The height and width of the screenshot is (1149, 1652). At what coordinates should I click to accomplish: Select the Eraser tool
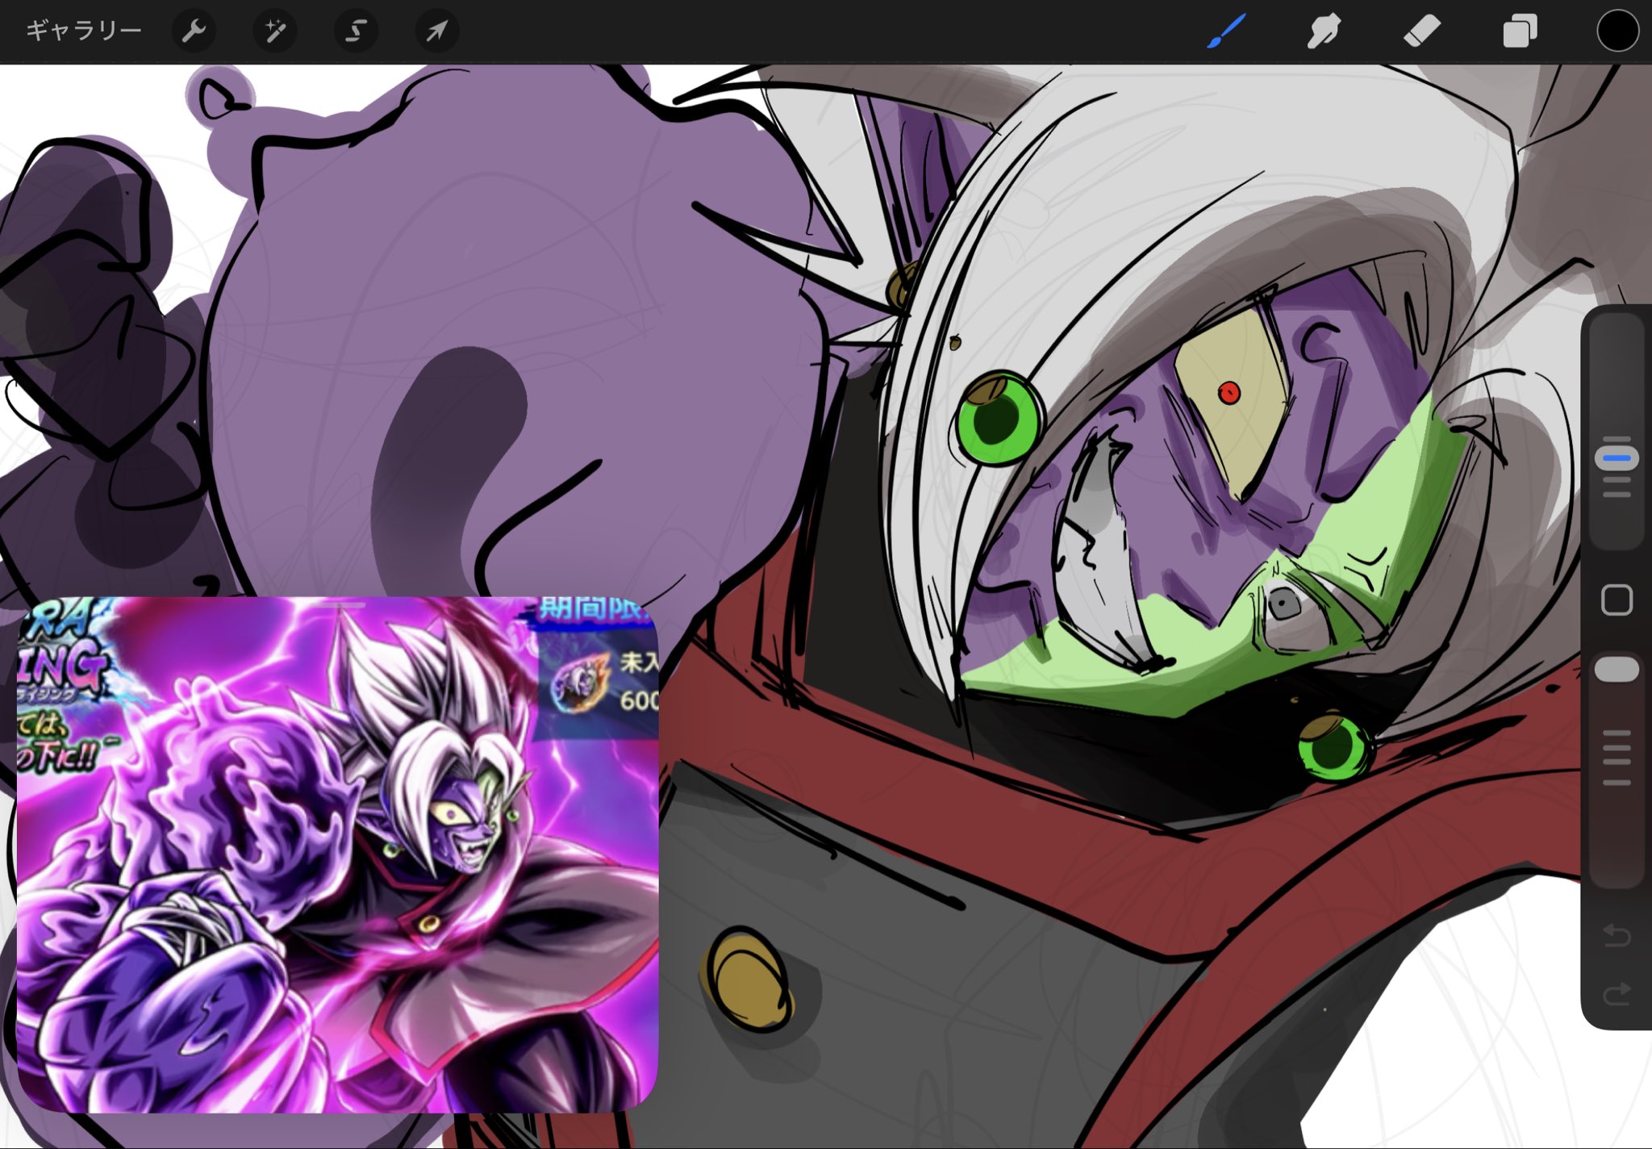click(x=1421, y=31)
